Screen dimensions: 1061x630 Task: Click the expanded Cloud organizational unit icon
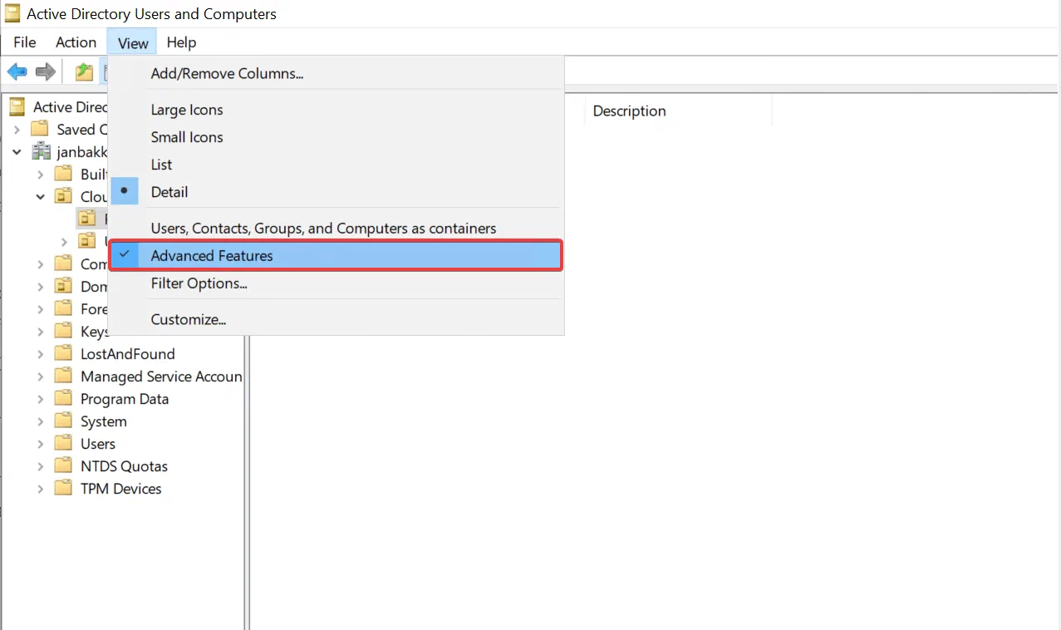click(x=63, y=196)
